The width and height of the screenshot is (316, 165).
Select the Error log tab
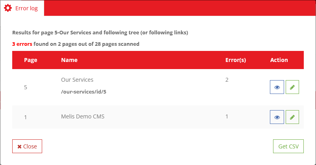22,8
